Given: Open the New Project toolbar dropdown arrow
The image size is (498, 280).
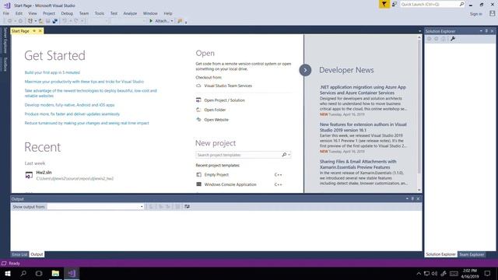Looking at the screenshot, I should (36, 21).
